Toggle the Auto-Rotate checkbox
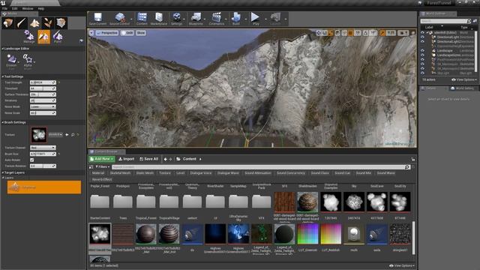 click(31, 160)
